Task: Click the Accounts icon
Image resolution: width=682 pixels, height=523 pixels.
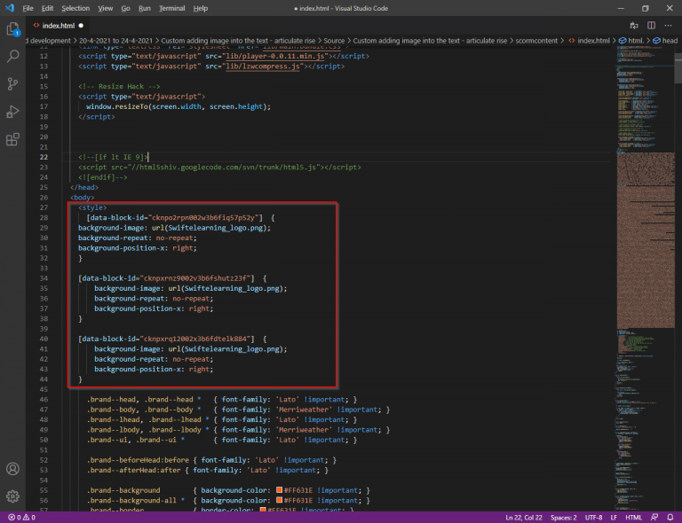Action: tap(13, 469)
